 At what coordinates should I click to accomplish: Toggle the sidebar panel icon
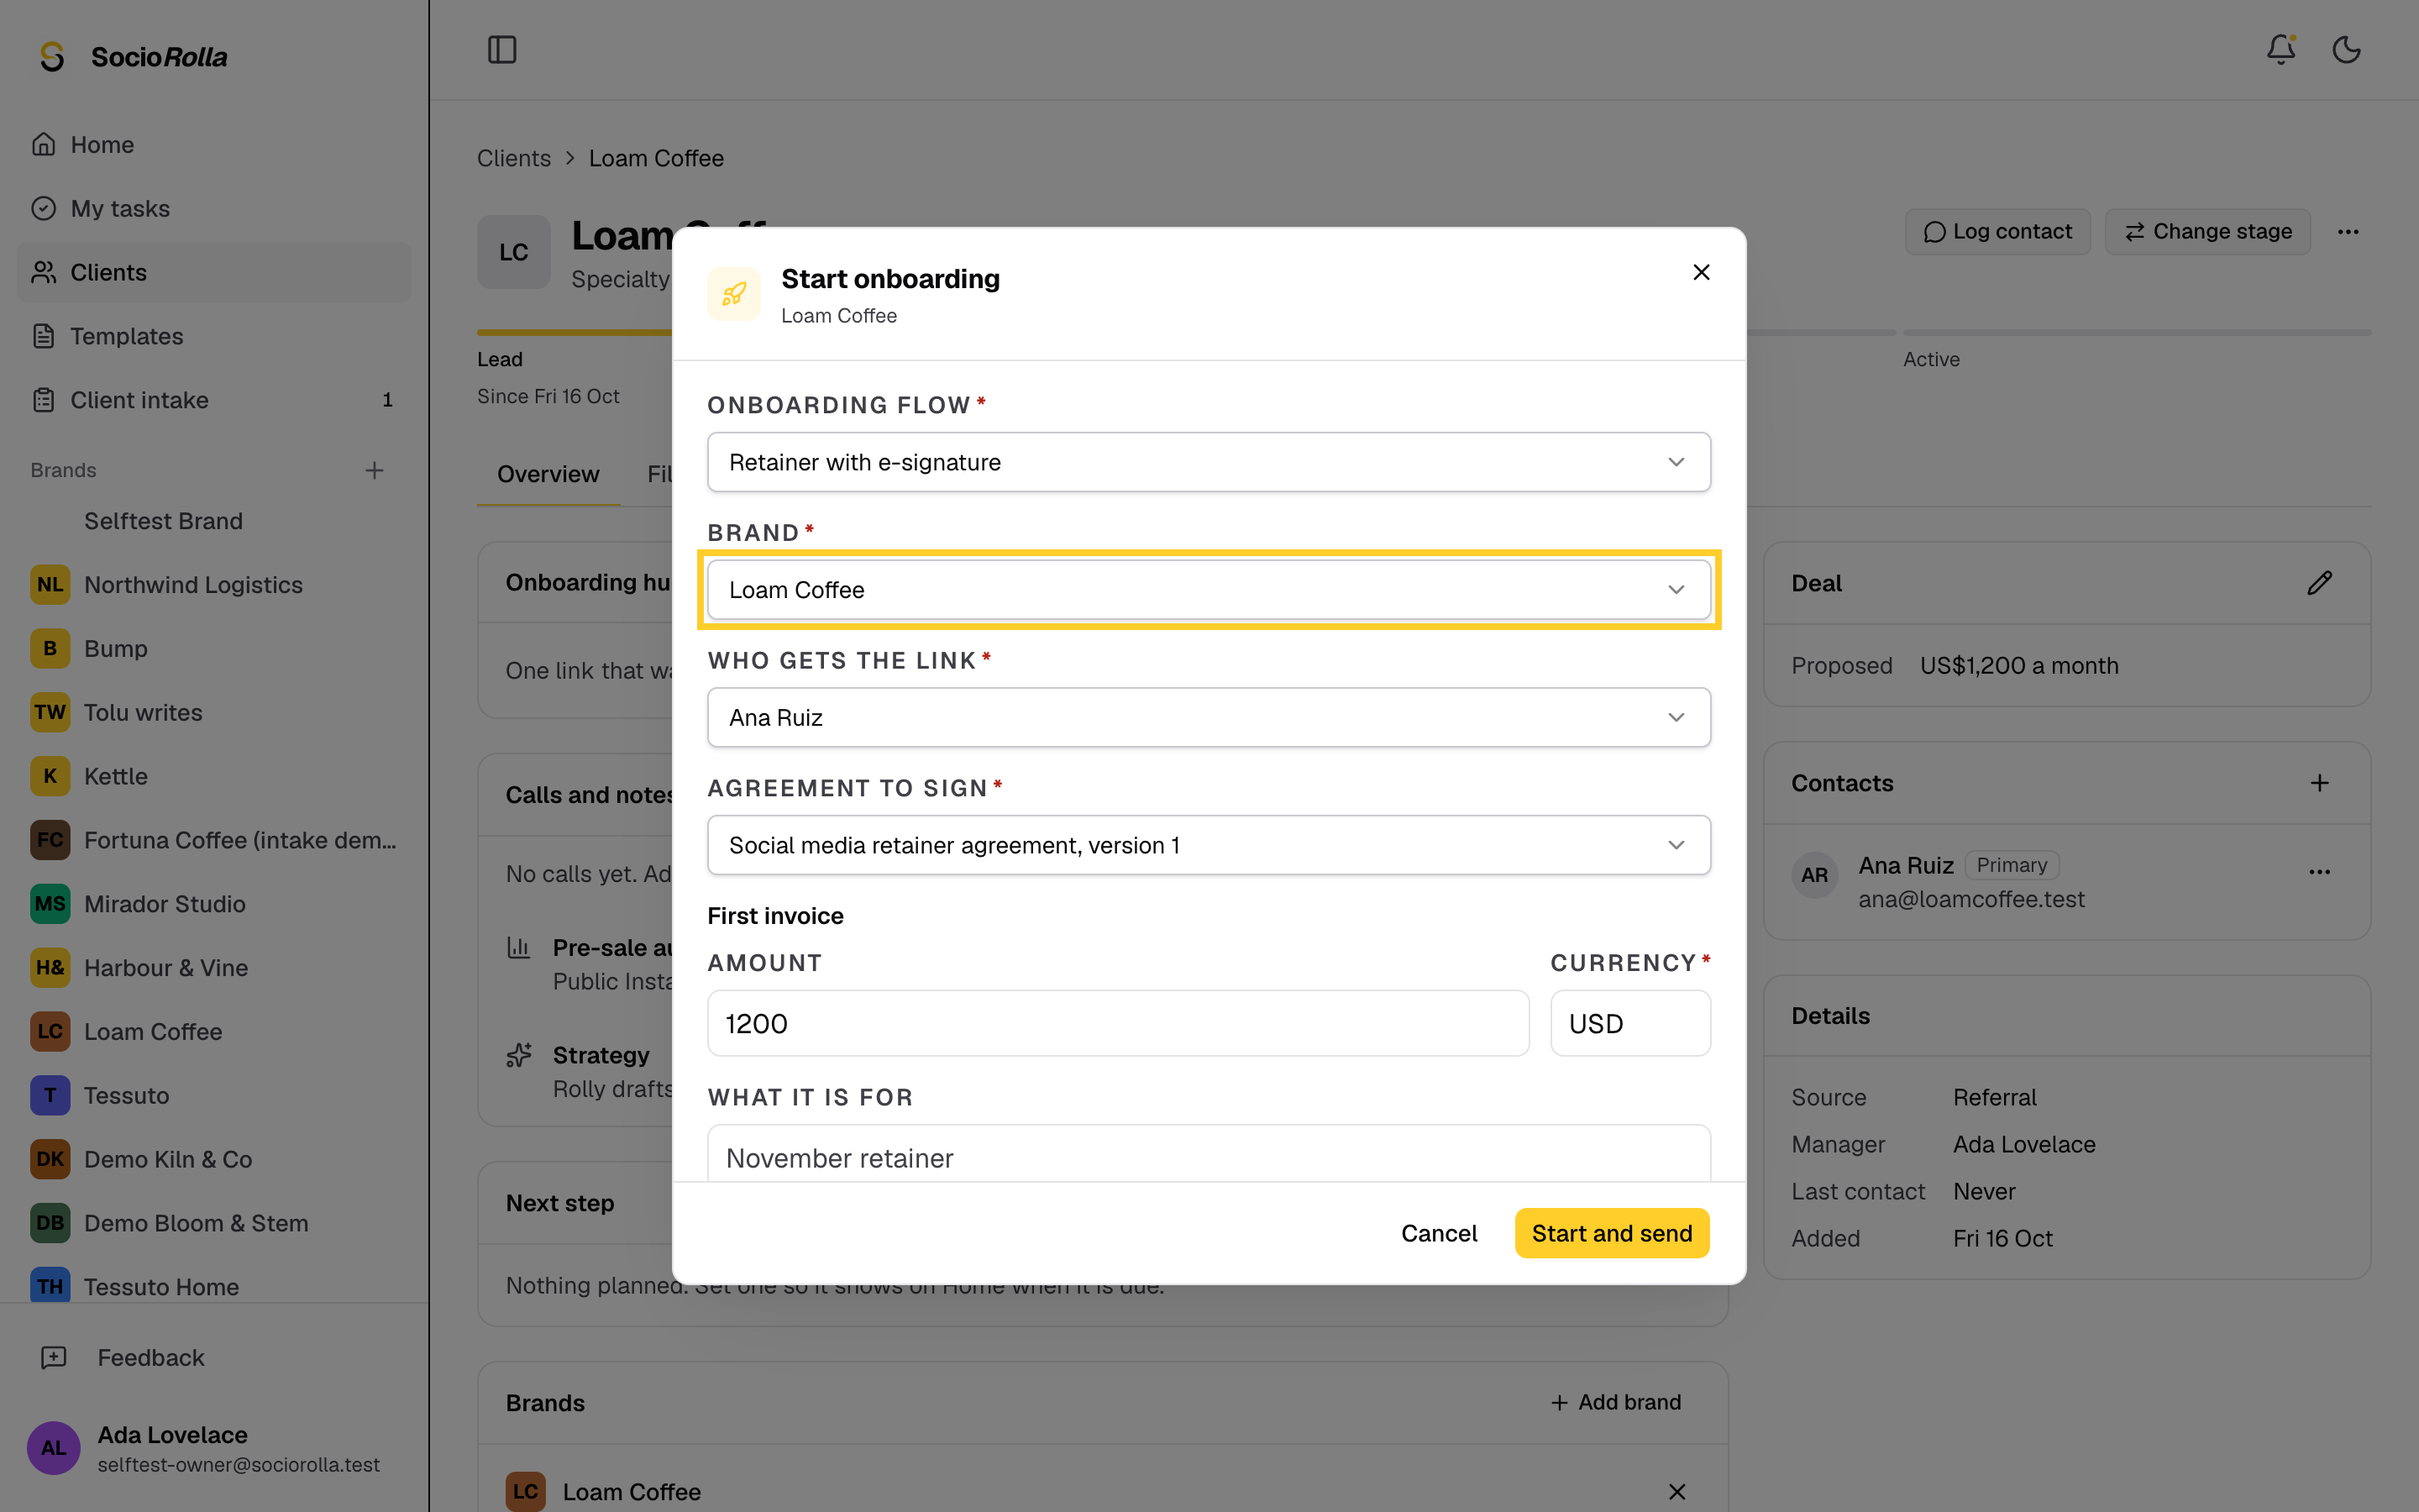tap(501, 50)
